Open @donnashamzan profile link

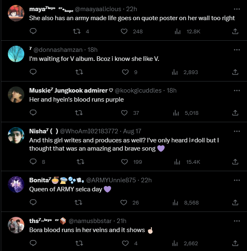57,49
